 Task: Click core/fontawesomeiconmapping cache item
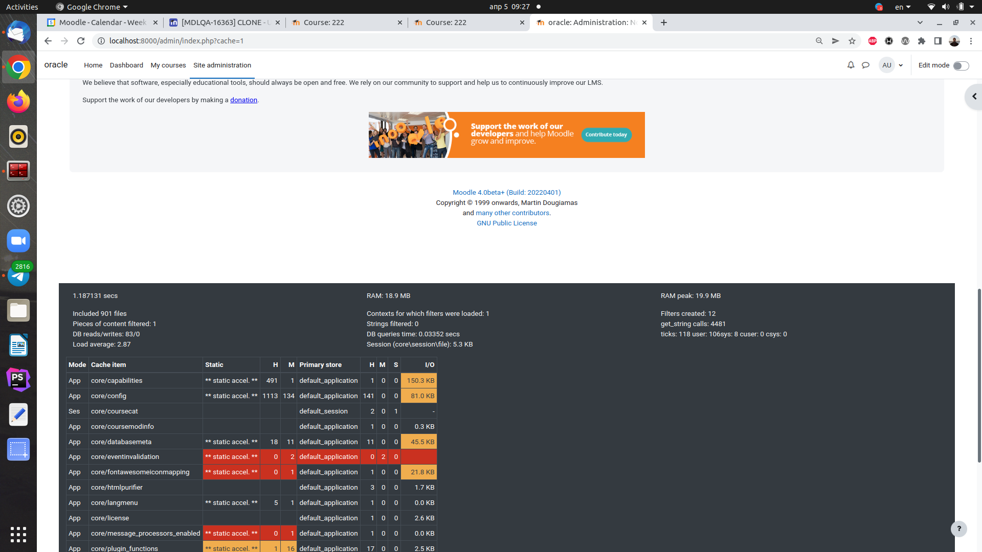[140, 472]
